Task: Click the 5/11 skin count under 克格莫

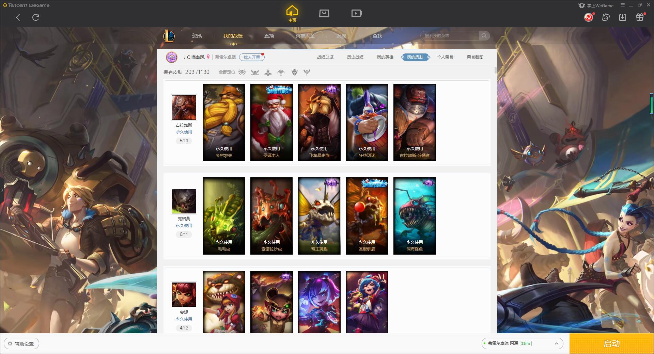Action: coord(184,234)
